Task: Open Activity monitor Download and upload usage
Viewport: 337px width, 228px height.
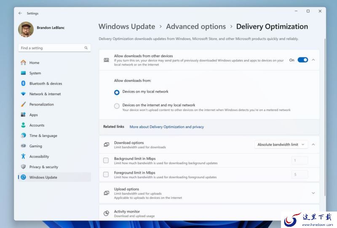Action: click(209, 213)
